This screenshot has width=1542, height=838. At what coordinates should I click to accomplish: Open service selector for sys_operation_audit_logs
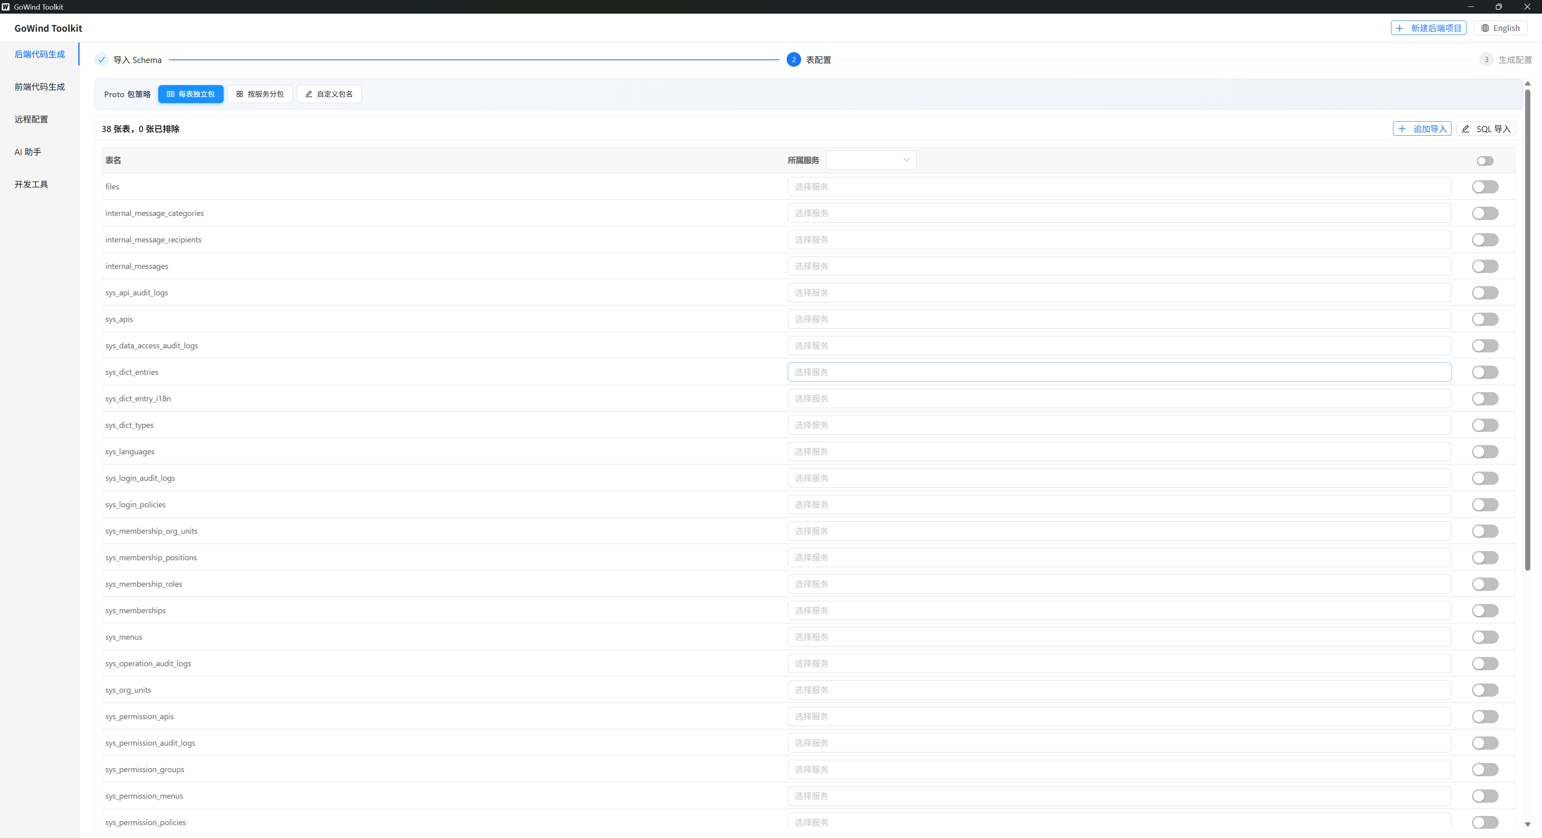coord(1120,663)
